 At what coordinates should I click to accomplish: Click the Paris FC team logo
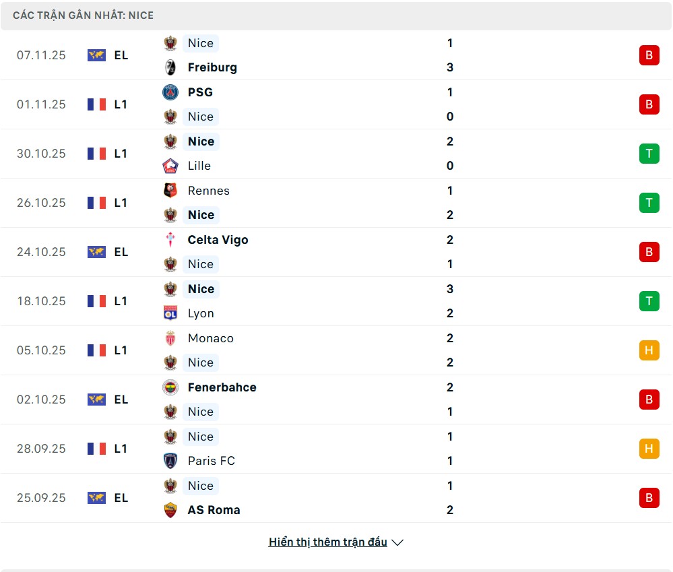[170, 461]
